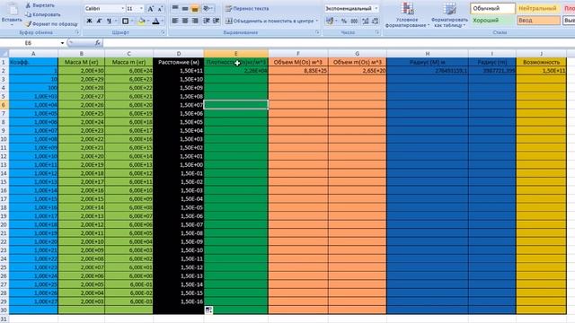Image resolution: width=575 pixels, height=323 pixels.
Task: Align cell text to the bottom
Action: click(x=195, y=8)
